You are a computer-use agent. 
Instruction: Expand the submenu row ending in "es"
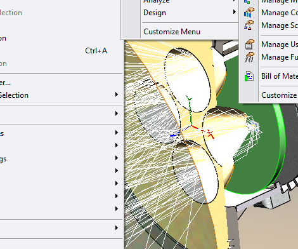[61, 133]
